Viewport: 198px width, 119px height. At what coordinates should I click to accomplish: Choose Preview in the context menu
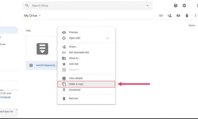click(x=86, y=32)
